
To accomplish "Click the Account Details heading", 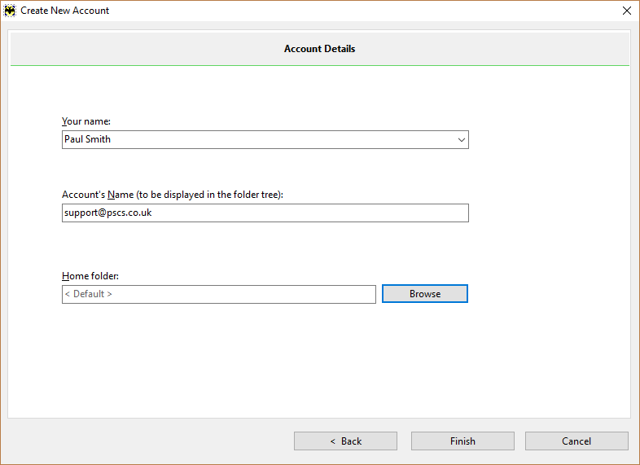I will pos(319,49).
